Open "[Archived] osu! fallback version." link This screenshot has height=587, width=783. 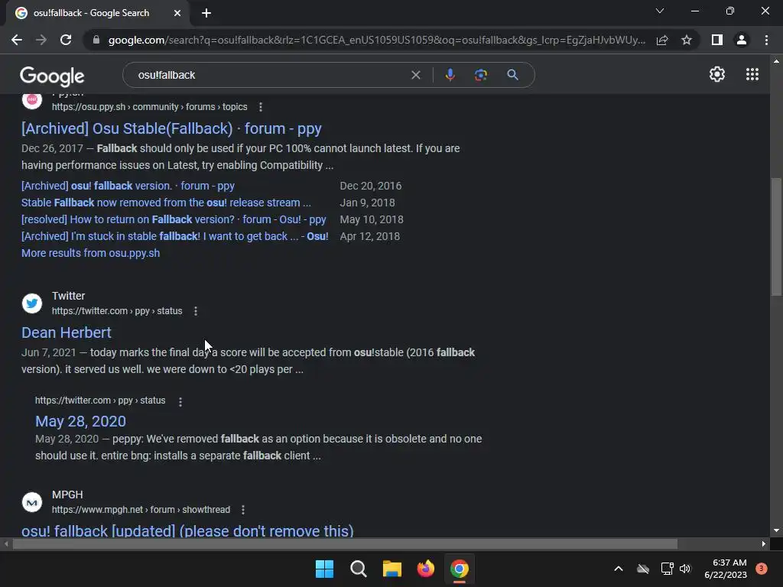click(x=128, y=186)
